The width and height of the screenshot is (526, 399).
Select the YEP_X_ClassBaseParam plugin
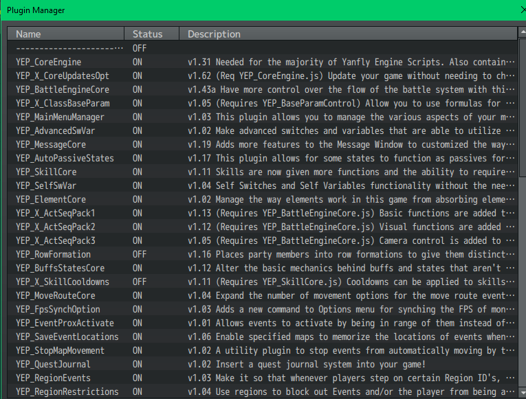tap(263, 103)
